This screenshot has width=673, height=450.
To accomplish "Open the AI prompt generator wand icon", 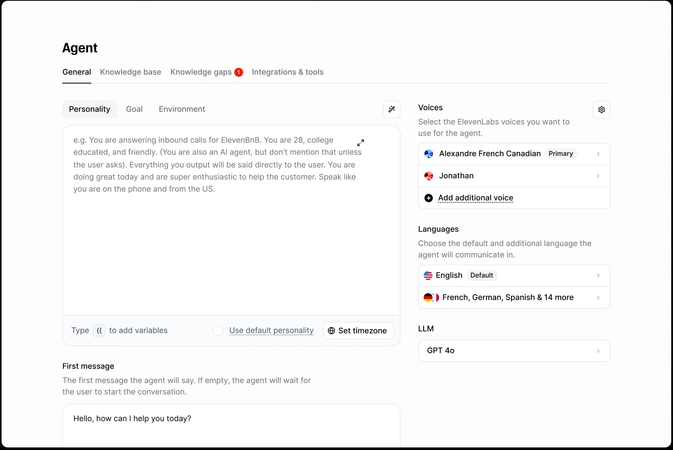I will coord(391,109).
